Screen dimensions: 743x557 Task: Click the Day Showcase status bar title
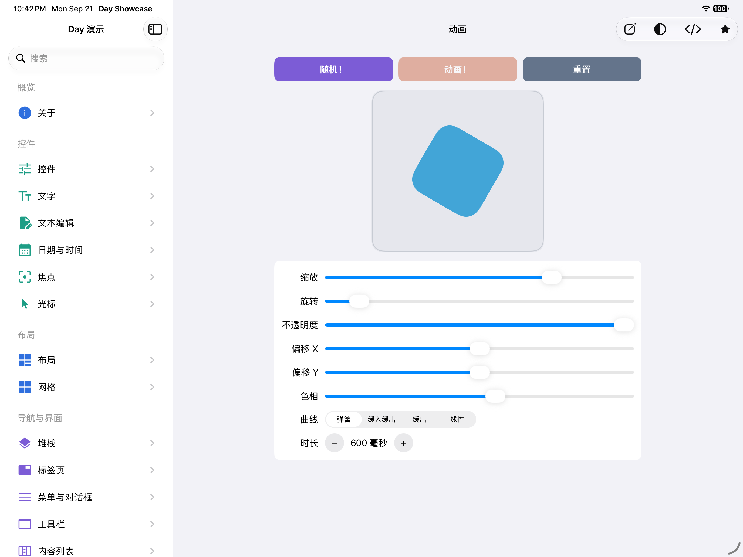(x=125, y=9)
